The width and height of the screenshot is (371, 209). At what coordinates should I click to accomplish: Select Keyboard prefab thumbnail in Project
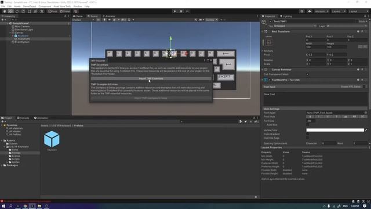tap(52, 139)
